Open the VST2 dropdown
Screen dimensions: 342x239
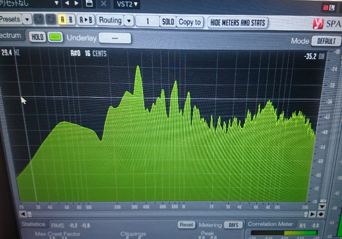pos(127,4)
